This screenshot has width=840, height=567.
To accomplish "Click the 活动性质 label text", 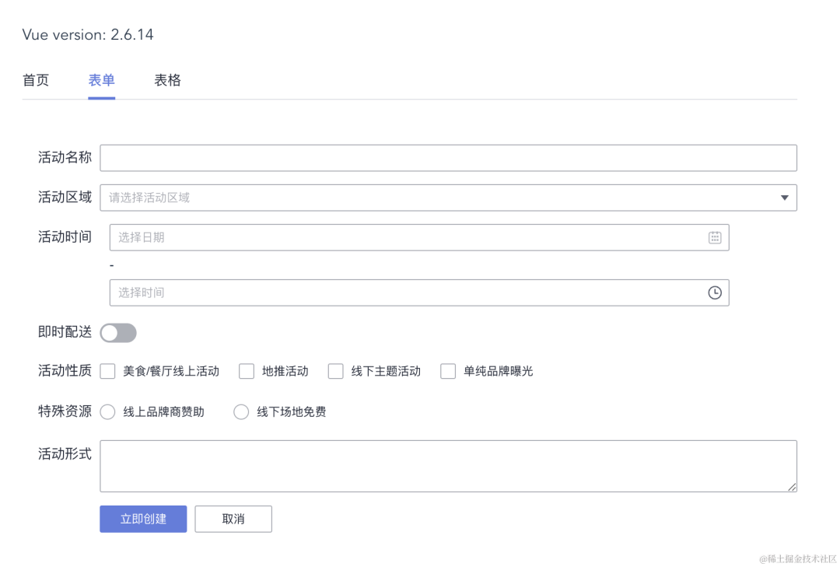I will coord(65,371).
